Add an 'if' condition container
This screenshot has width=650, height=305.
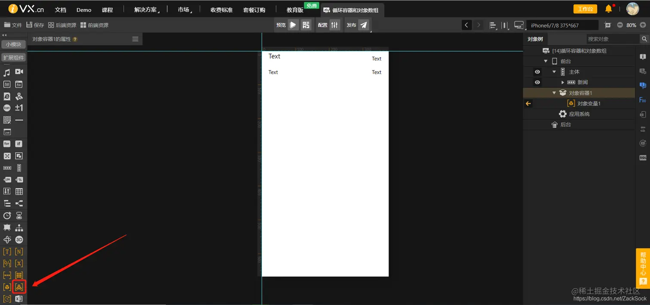click(x=19, y=144)
